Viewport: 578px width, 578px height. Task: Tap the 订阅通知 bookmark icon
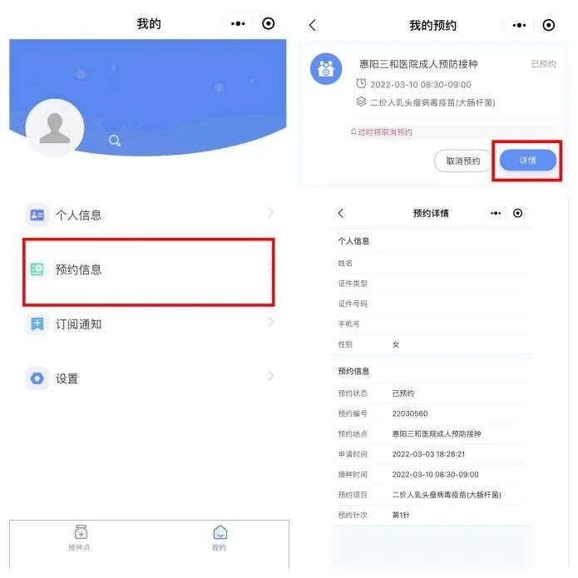point(37,324)
